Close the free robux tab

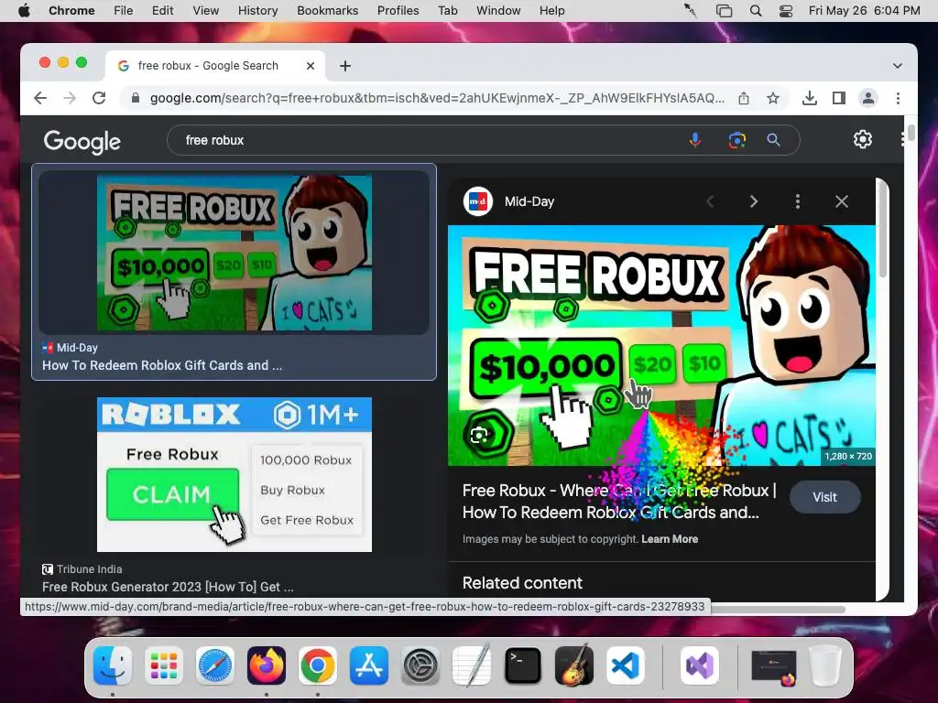point(310,66)
